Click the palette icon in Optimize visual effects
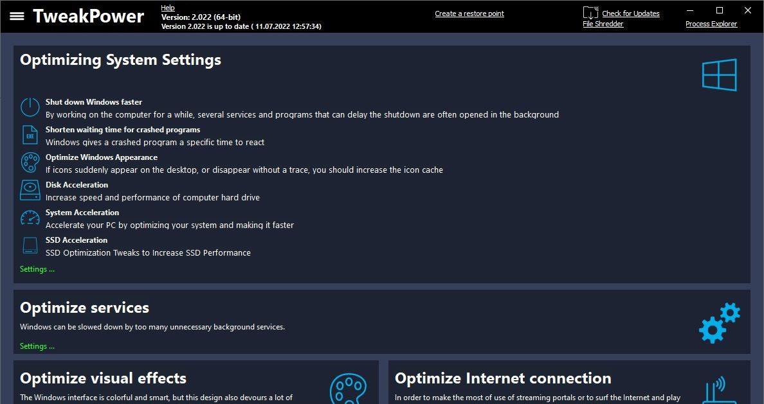 tap(348, 389)
